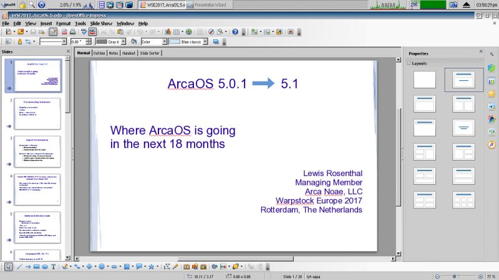
Task: Click the Print icon in toolbar
Action: (72, 31)
